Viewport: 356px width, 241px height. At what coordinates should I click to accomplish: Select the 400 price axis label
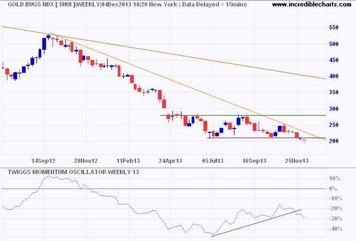tap(334, 77)
